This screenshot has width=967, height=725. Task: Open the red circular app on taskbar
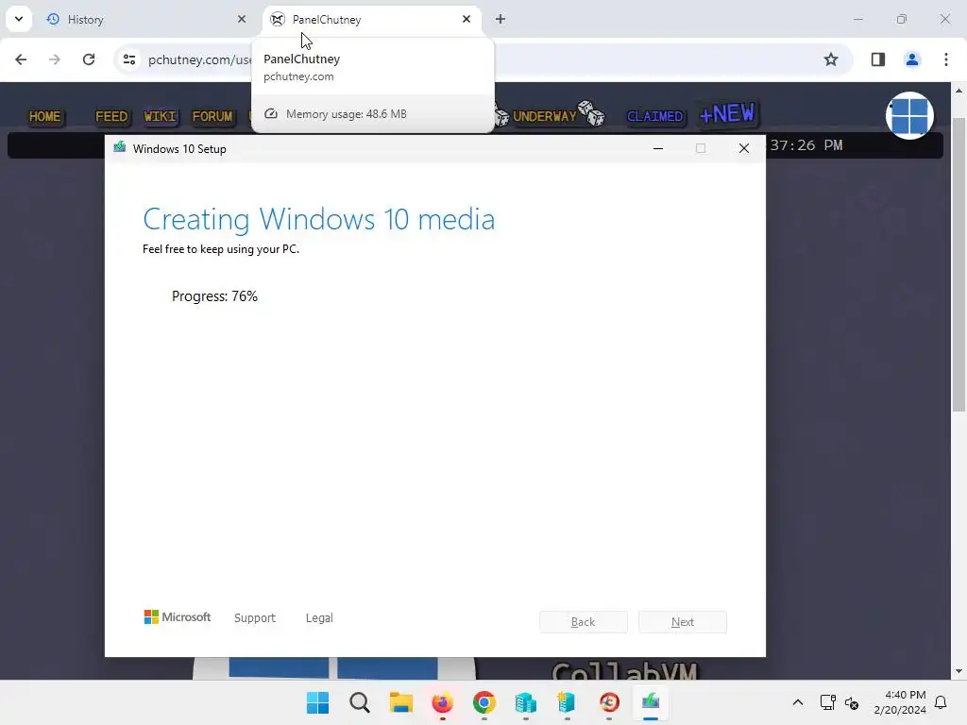coord(609,702)
